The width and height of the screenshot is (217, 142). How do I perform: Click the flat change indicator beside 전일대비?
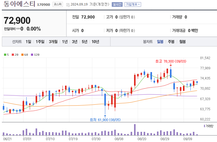(18, 29)
